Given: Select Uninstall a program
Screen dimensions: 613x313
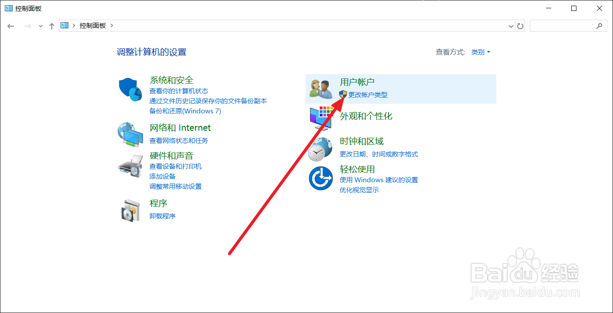Looking at the screenshot, I should click(x=162, y=216).
